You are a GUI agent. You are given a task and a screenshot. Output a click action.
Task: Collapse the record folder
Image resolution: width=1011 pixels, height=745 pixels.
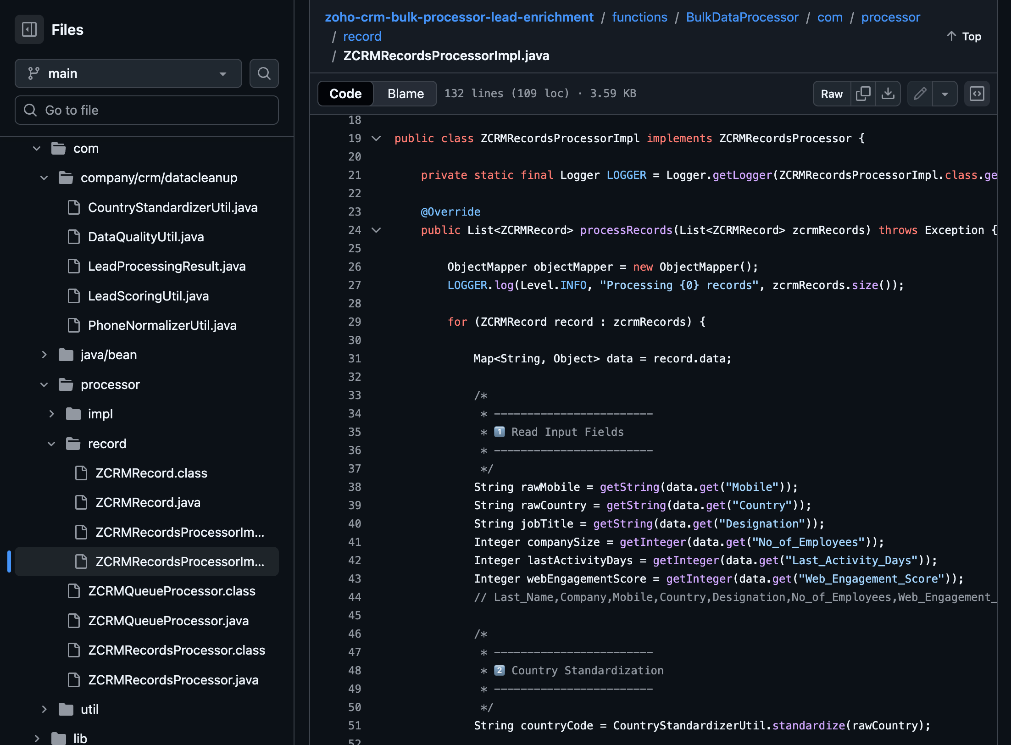[51, 444]
